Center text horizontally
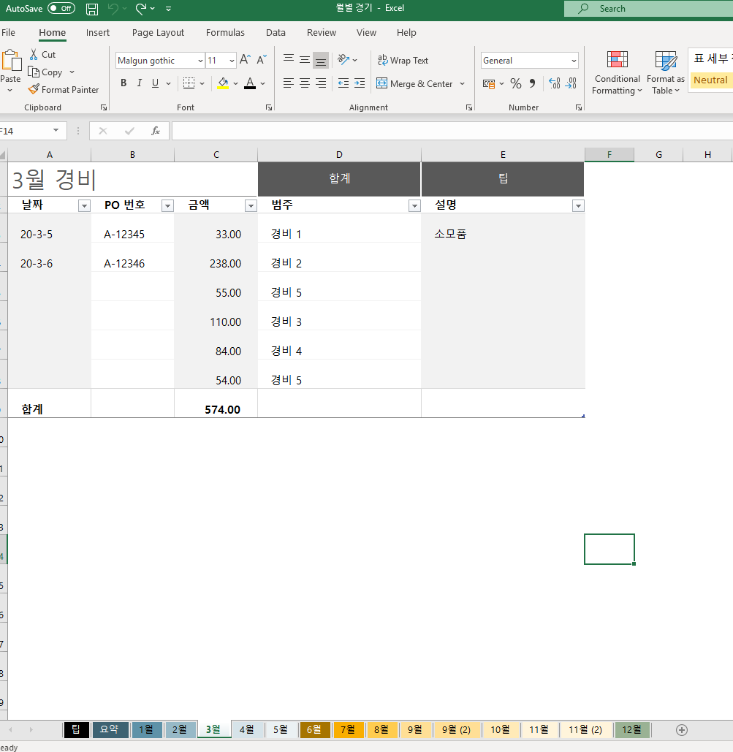The height and width of the screenshot is (752, 733). [305, 83]
